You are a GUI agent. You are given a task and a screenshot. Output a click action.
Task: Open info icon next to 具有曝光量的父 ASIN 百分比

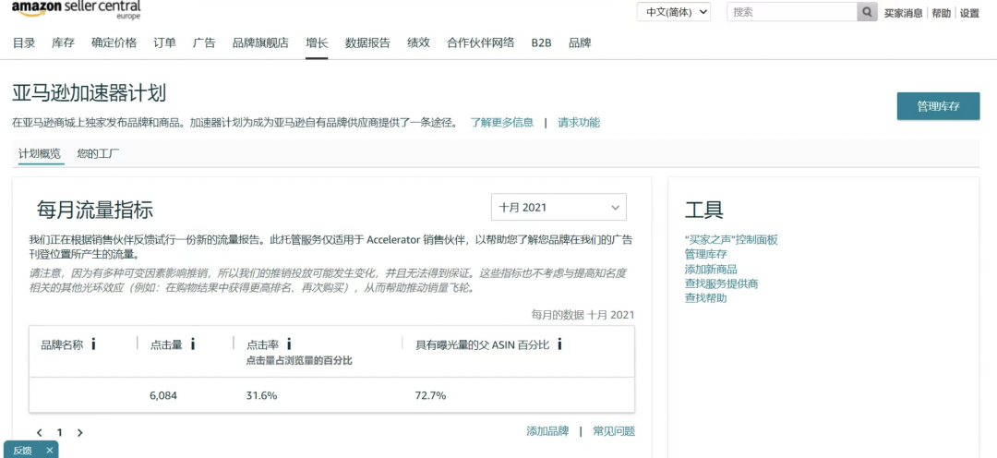[559, 344]
